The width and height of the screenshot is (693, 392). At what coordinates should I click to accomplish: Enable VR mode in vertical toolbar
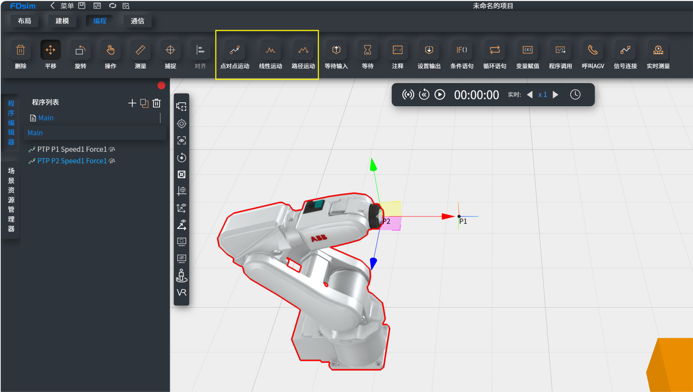(182, 293)
